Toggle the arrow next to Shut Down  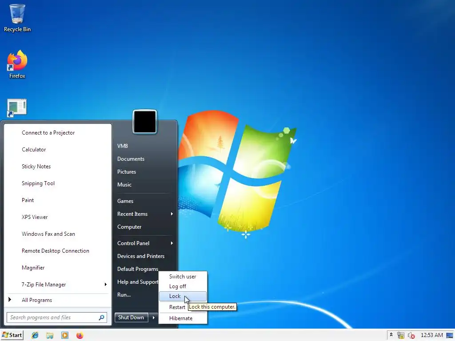(153, 317)
